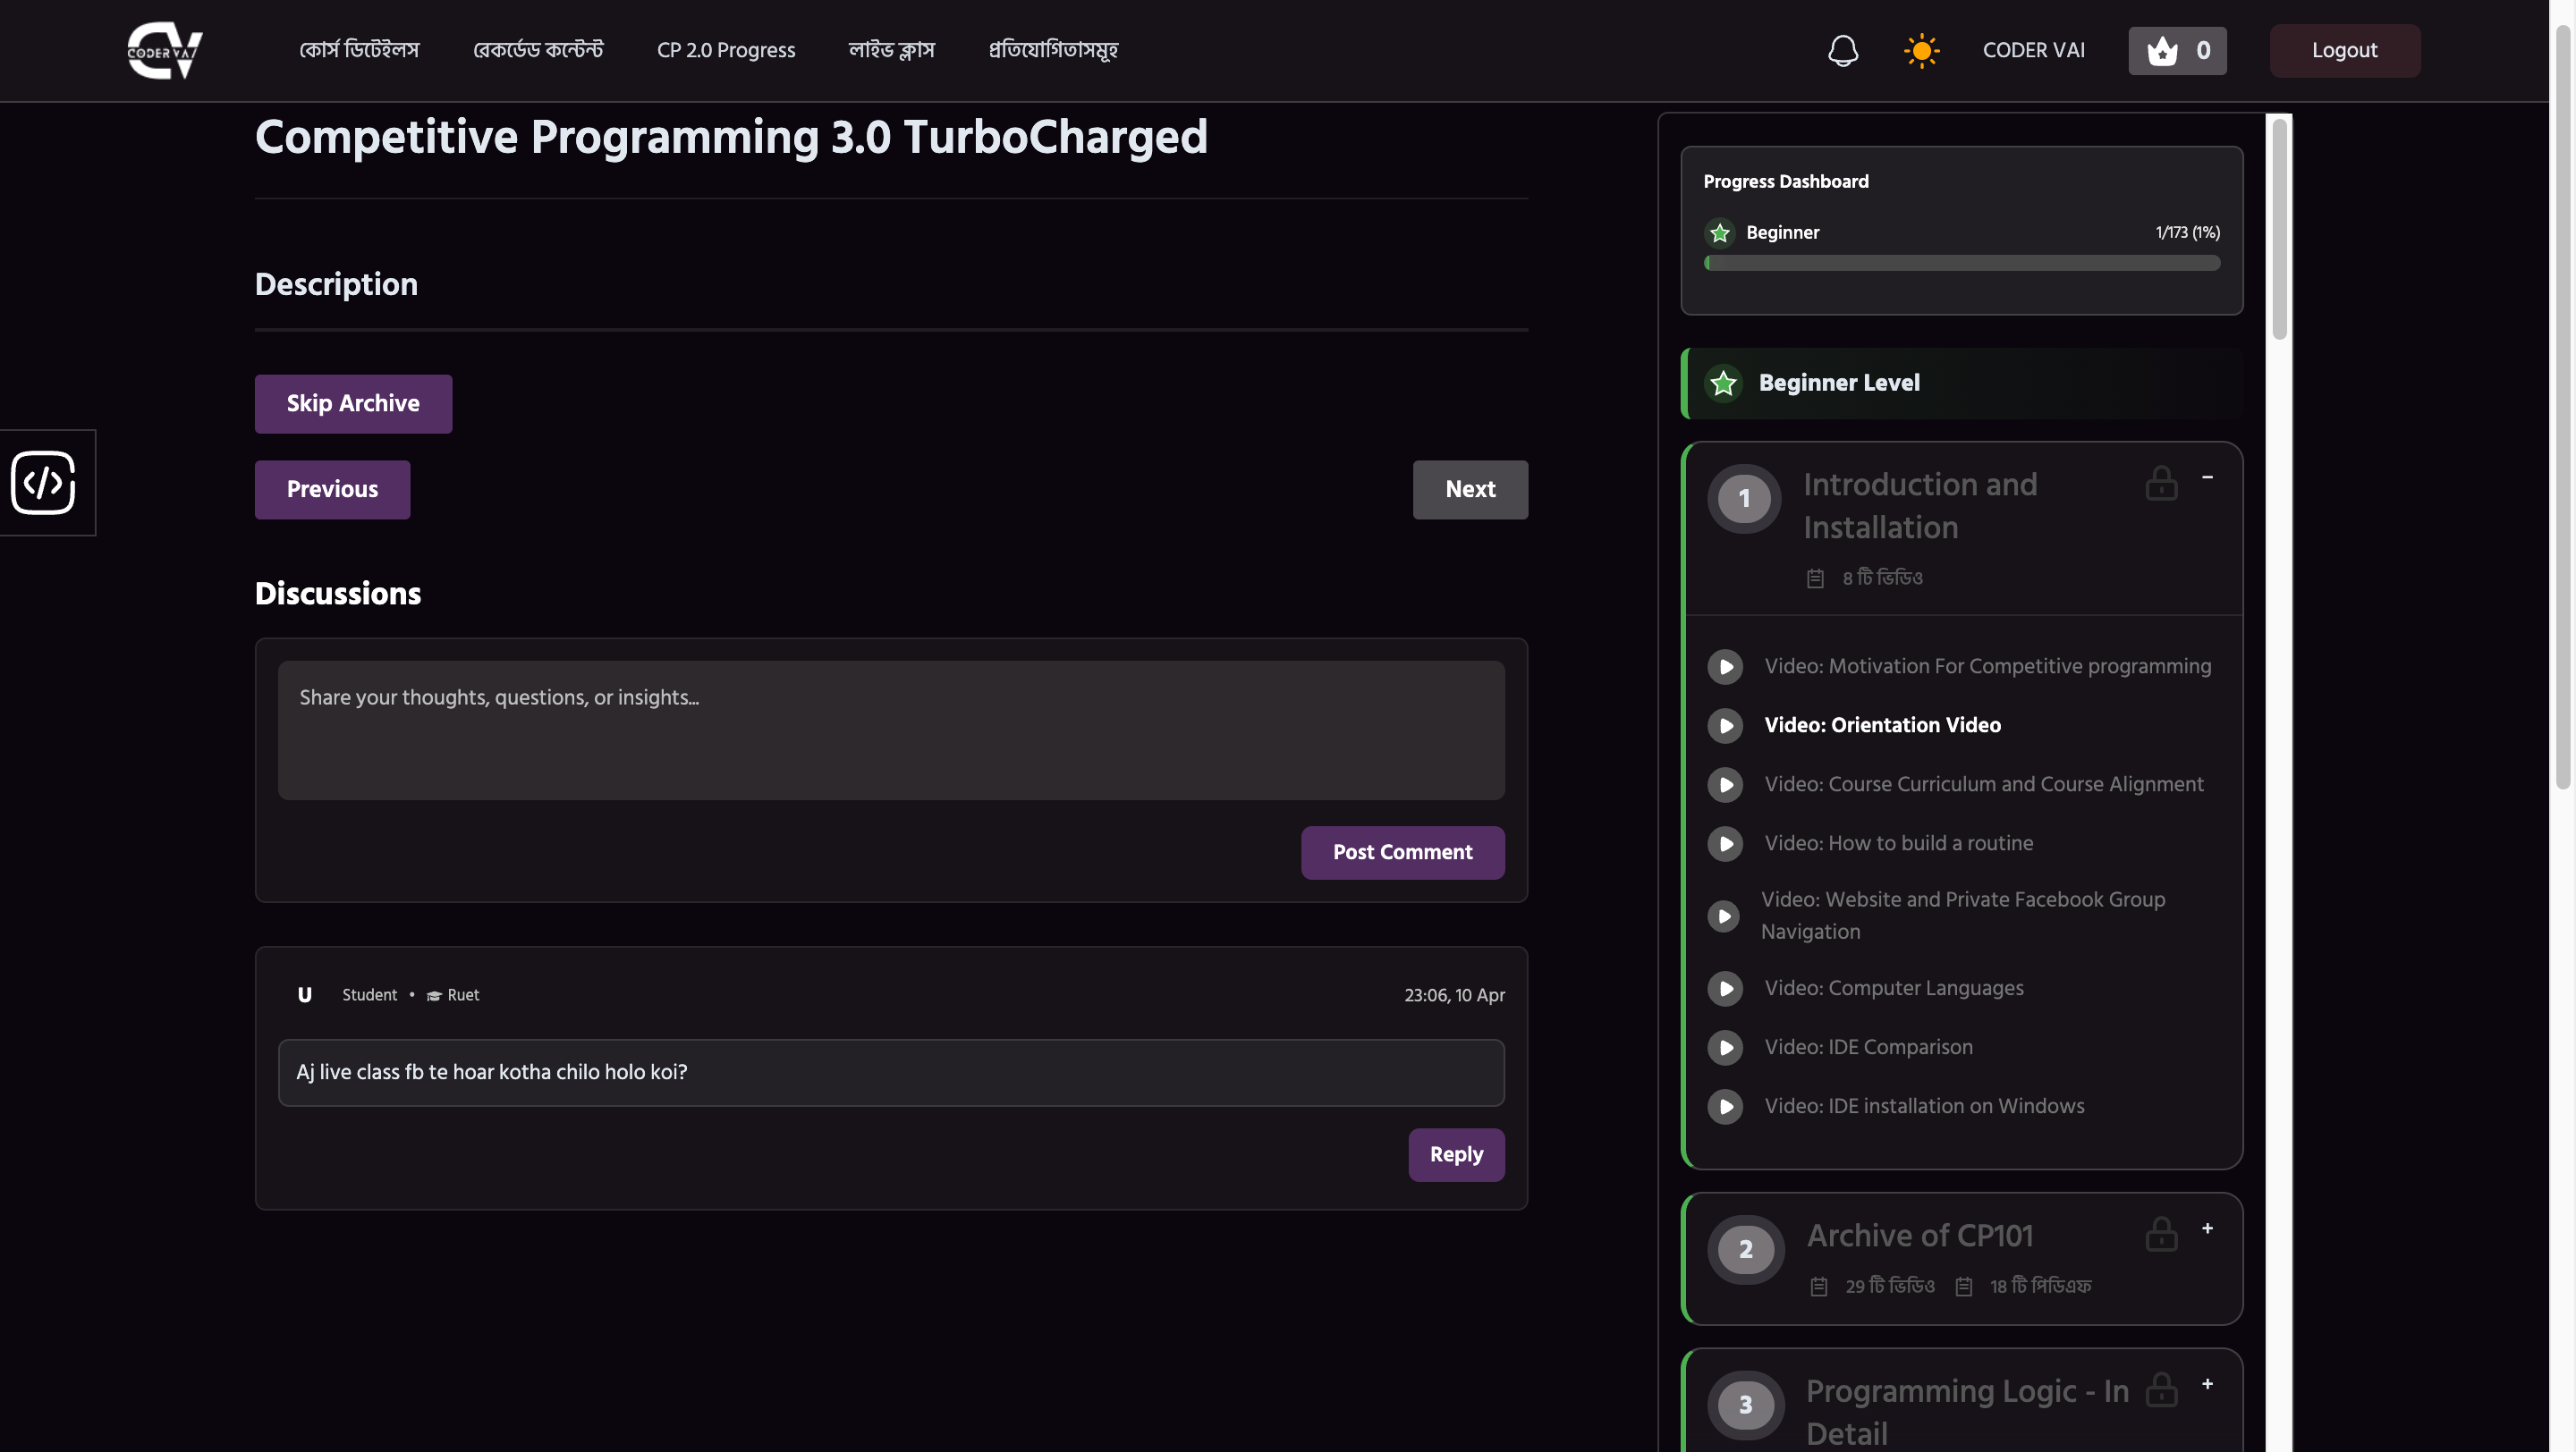Toggle light mode with the sun icon
2576x1452 pixels.
1921,51
